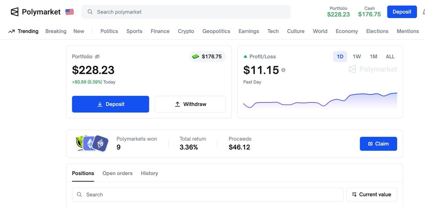The width and height of the screenshot is (425, 207).
Task: Open the Culture category
Action: coord(296,31)
